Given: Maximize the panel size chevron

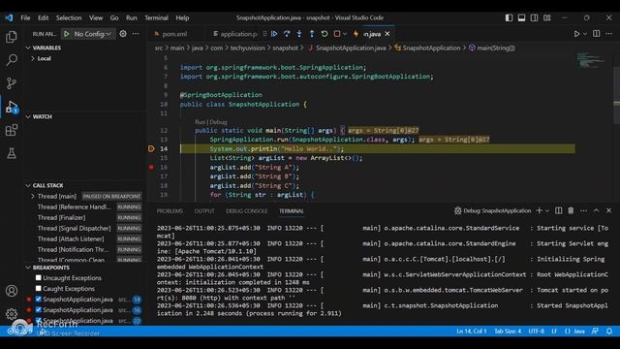Looking at the screenshot, I should click(597, 211).
